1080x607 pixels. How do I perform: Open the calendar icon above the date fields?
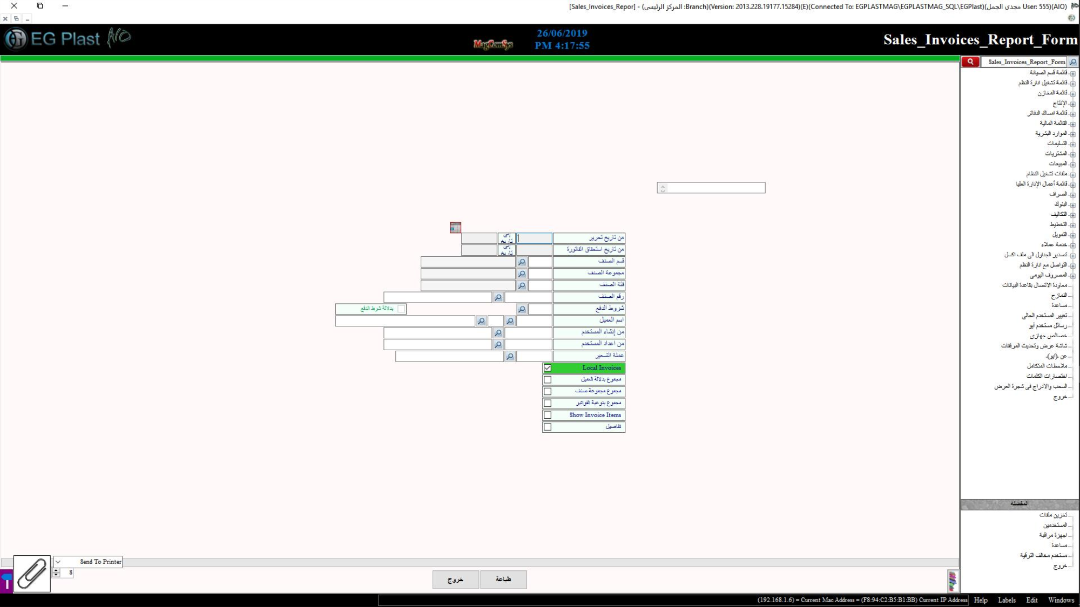[455, 228]
